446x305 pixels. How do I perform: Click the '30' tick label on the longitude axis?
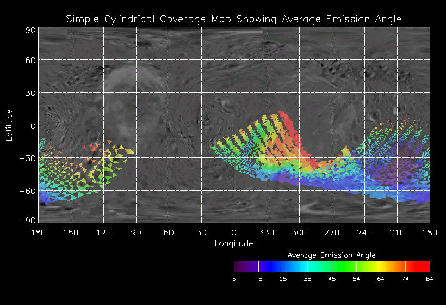pos(201,233)
